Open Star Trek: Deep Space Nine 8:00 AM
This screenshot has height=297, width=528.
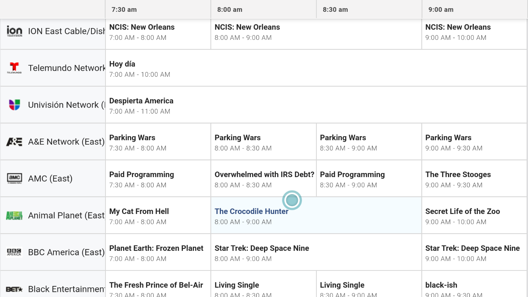[316, 252]
